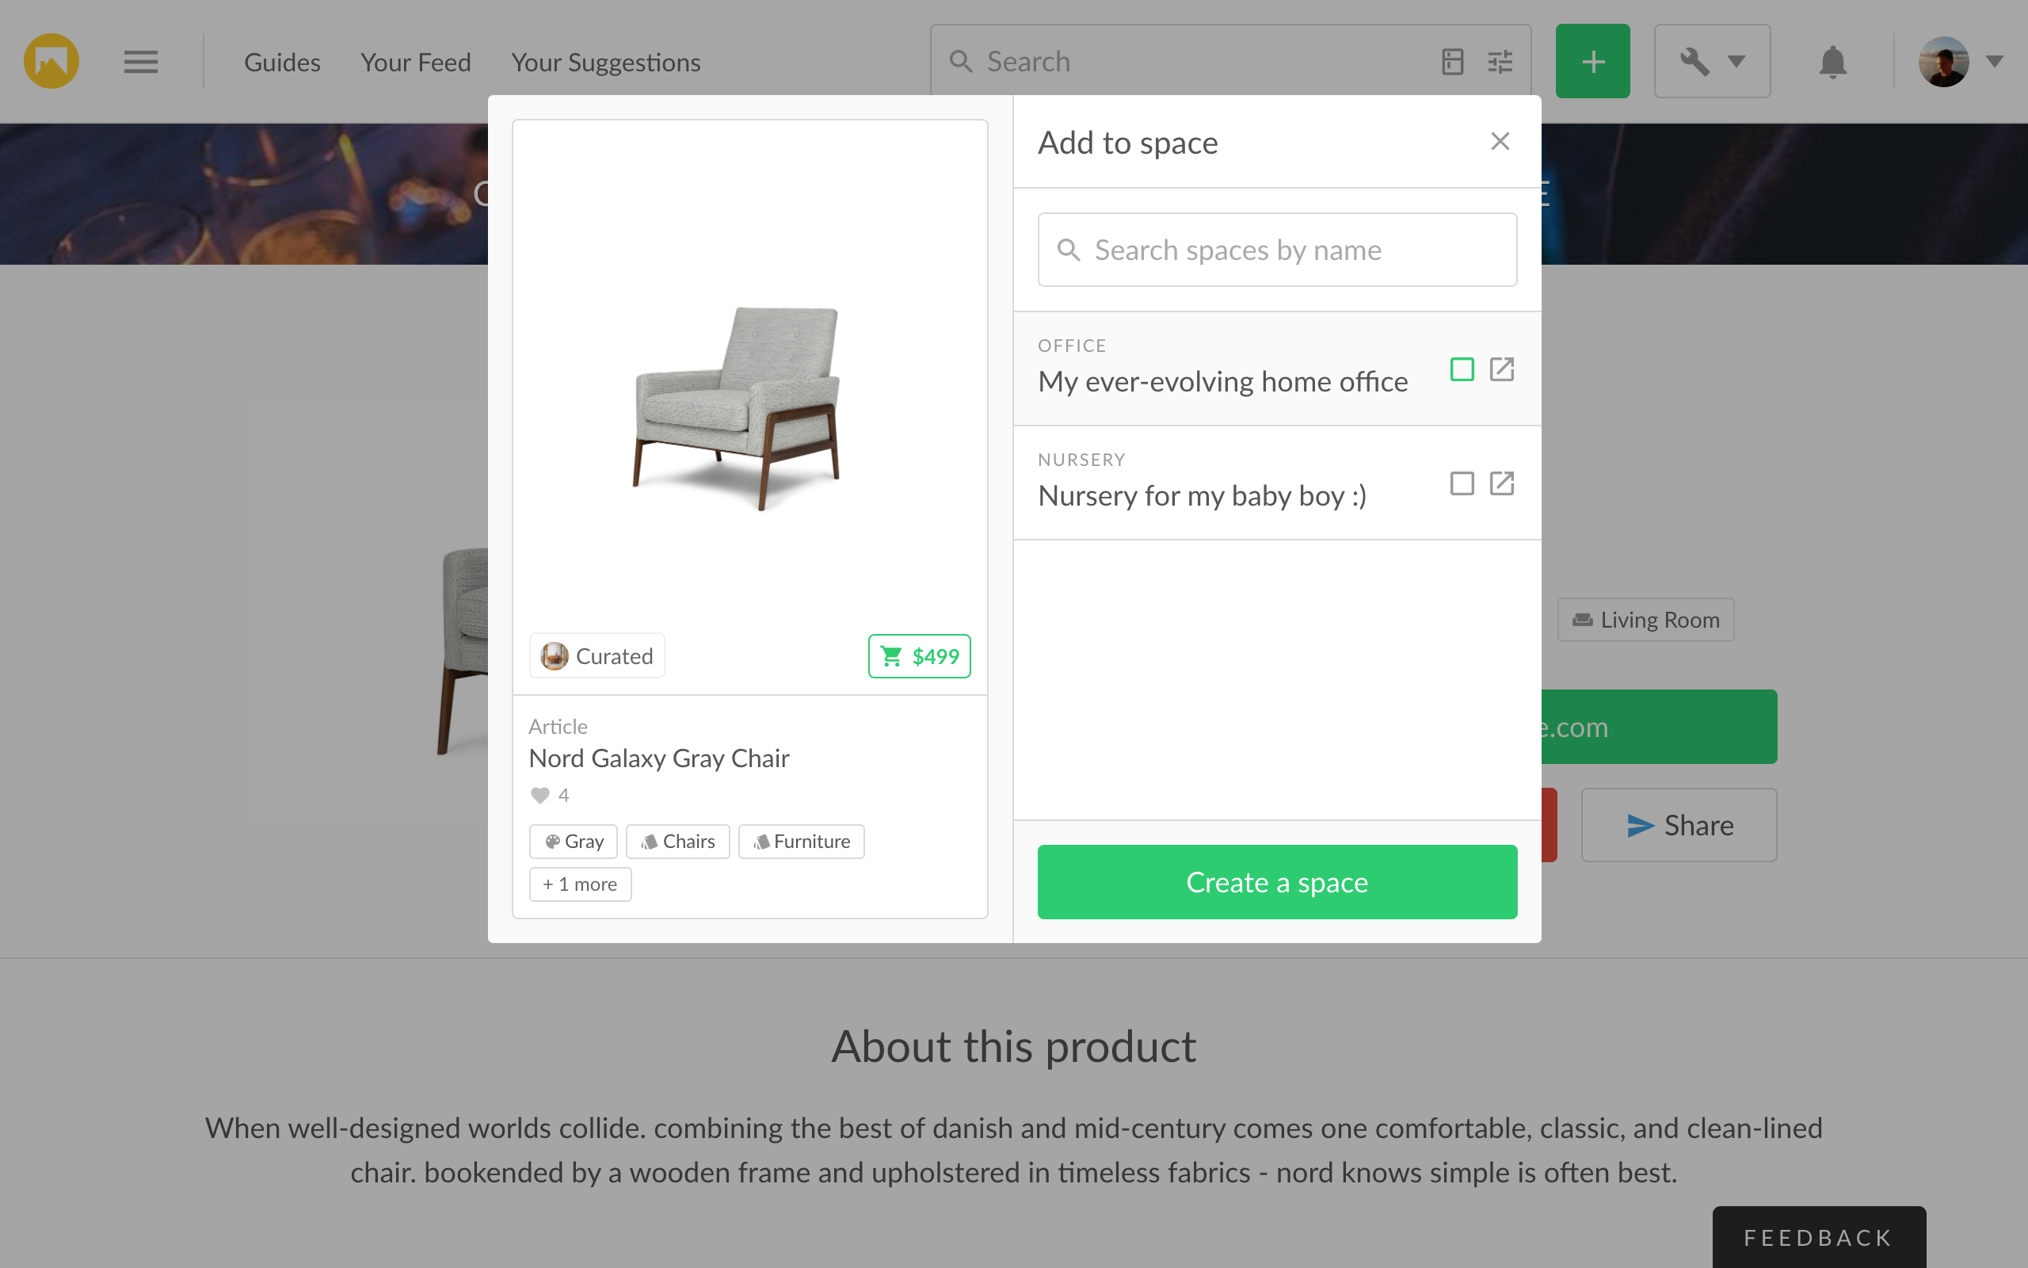The image size is (2028, 1268).
Task: Click the notifications bell icon
Action: (1833, 61)
